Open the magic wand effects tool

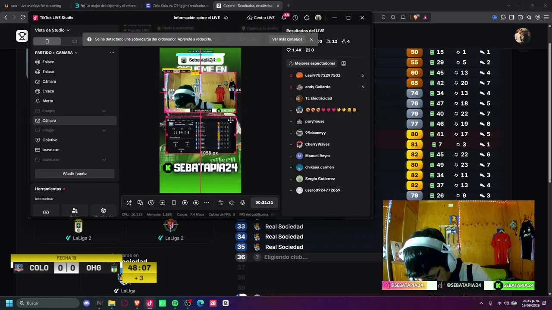(129, 202)
